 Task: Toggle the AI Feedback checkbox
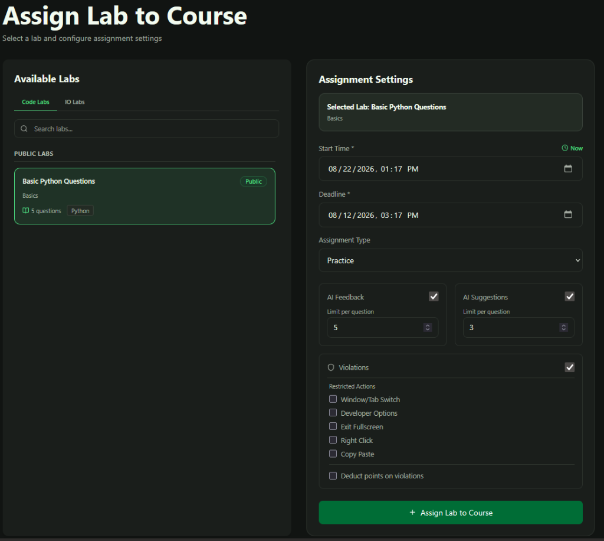coord(434,296)
